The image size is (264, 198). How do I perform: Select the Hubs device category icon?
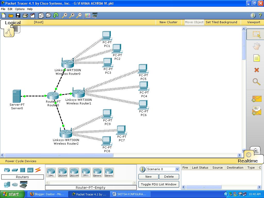coord(22,170)
